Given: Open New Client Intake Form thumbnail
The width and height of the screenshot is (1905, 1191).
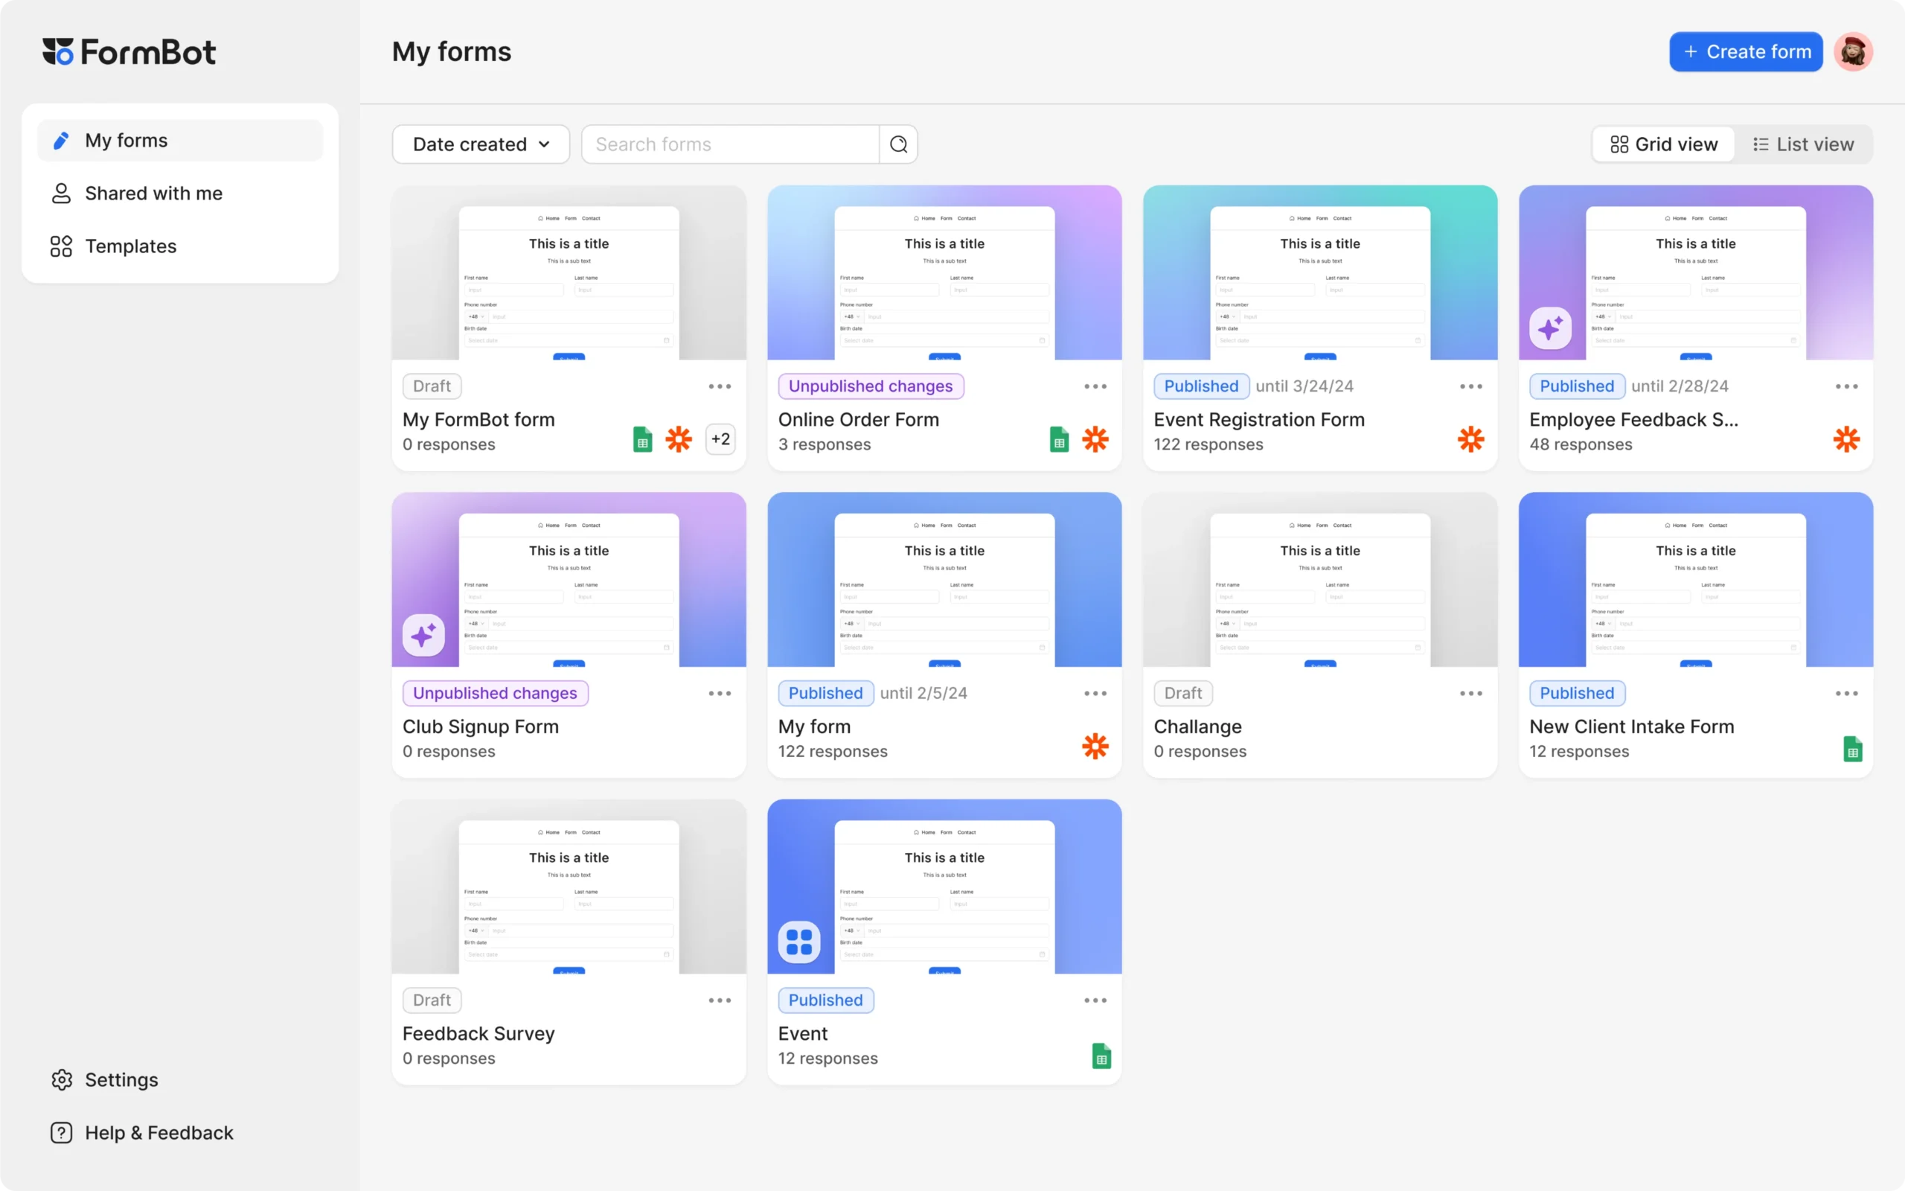Looking at the screenshot, I should tap(1695, 580).
